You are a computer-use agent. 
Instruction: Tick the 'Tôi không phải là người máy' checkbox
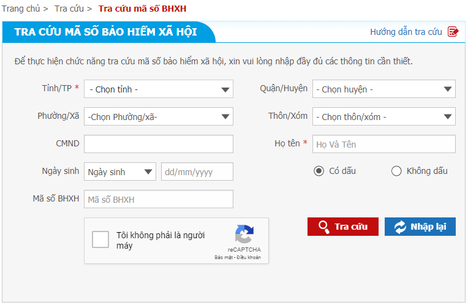click(x=100, y=239)
